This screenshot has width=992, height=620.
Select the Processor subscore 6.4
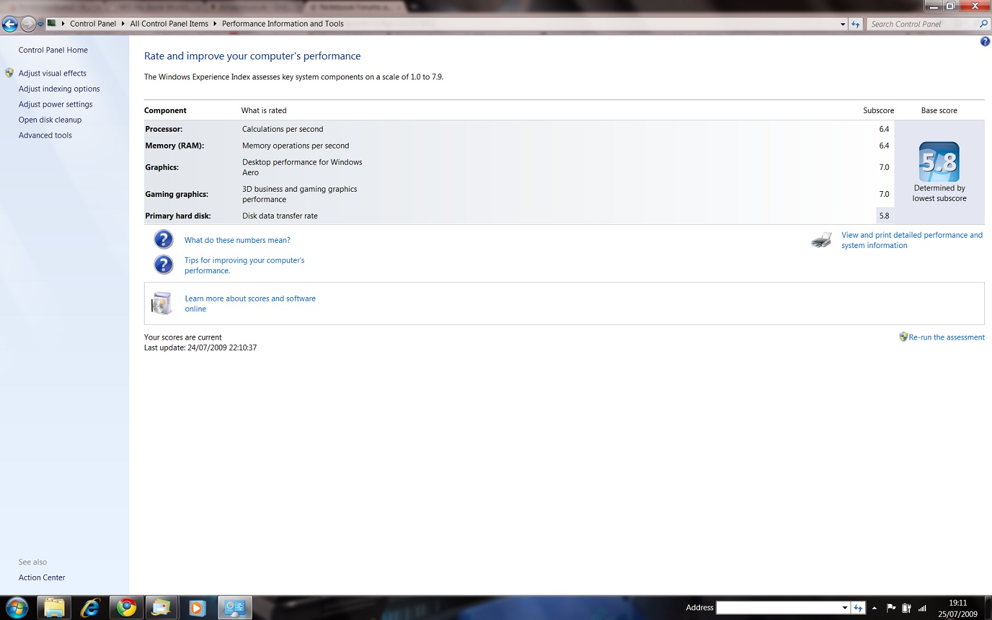click(x=884, y=129)
